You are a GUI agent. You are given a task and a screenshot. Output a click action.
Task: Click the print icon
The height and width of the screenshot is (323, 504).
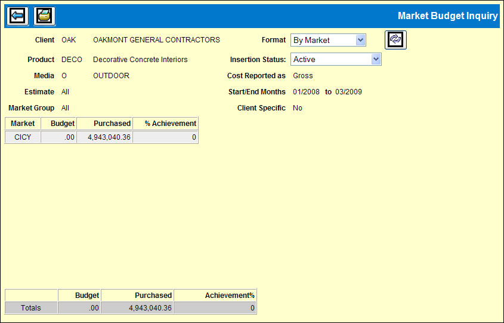tap(44, 16)
